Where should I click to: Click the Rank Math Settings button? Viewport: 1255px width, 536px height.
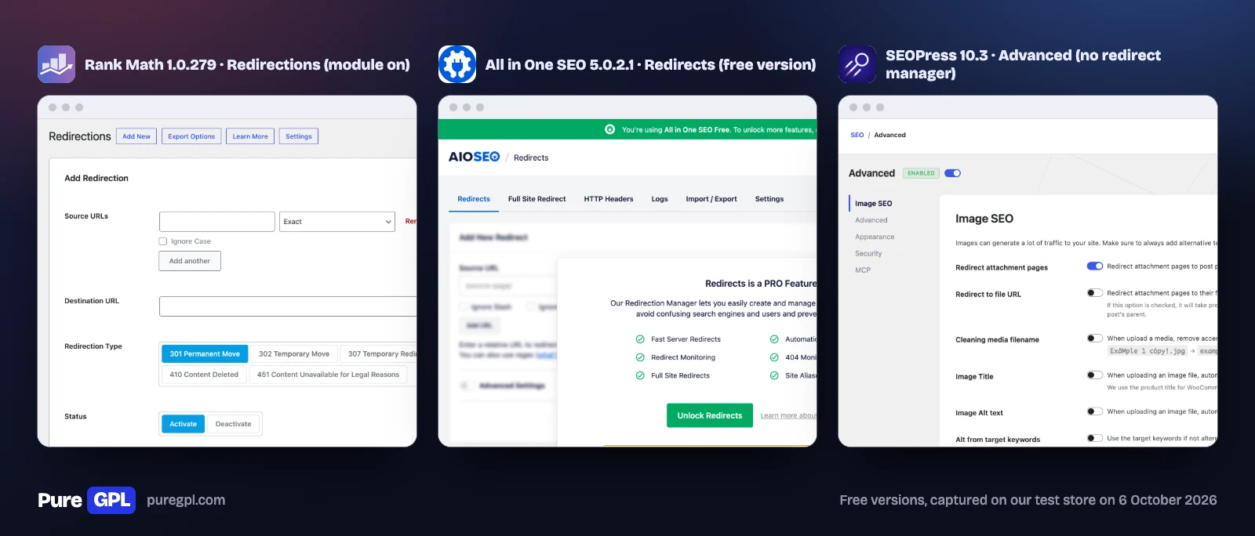(x=299, y=136)
